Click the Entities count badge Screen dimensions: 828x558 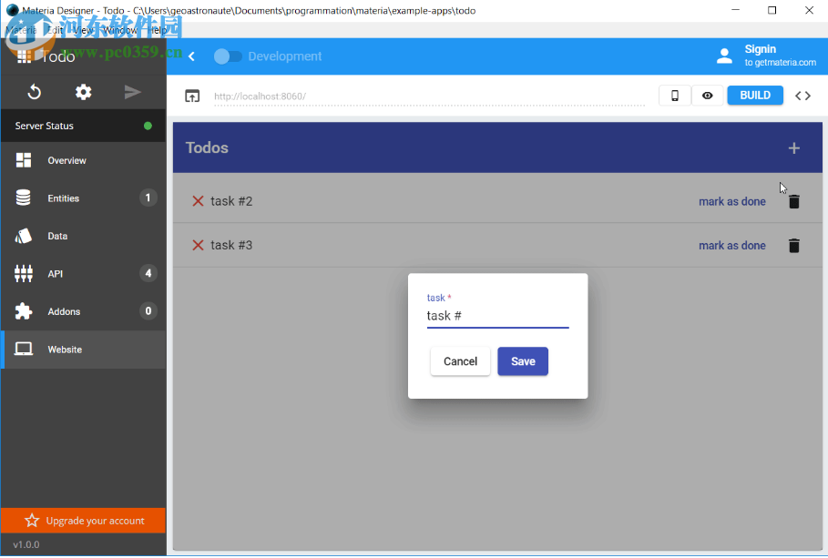[x=148, y=198]
